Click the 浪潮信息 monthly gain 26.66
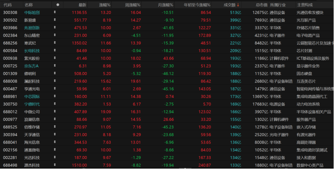The width and height of the screenshot is (334, 169). [x=168, y=120]
